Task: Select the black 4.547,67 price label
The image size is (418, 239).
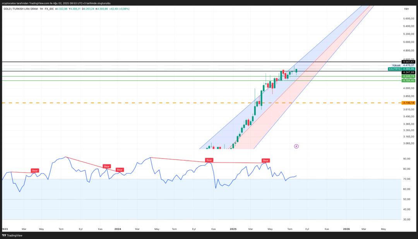Action: click(x=408, y=62)
